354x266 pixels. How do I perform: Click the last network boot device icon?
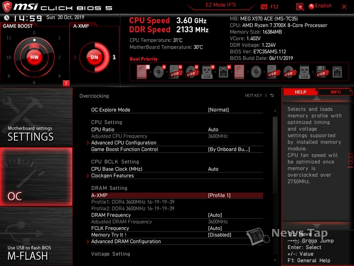coord(337,71)
